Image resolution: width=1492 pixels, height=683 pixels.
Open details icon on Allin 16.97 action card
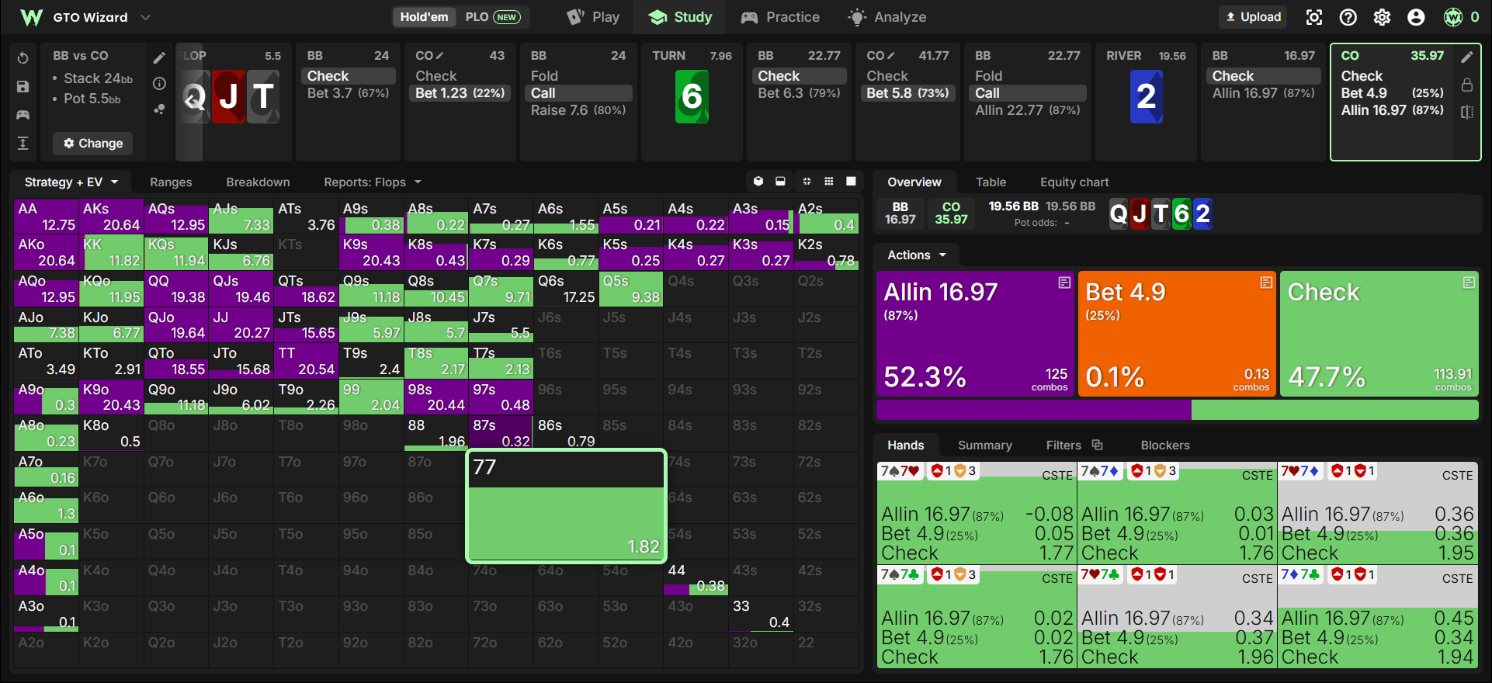(x=1064, y=283)
